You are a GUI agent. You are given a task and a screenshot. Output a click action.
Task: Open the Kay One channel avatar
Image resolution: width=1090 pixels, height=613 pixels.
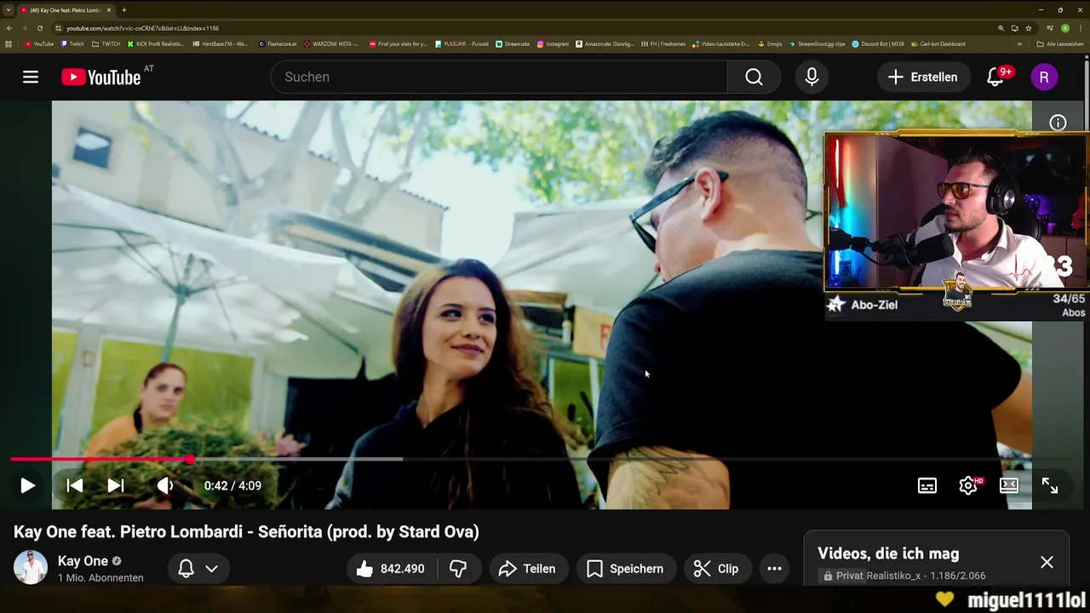tap(31, 568)
